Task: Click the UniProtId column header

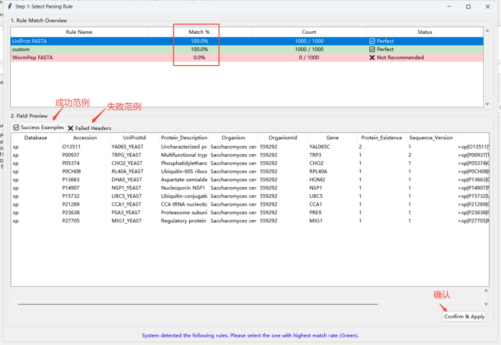Action: point(134,138)
